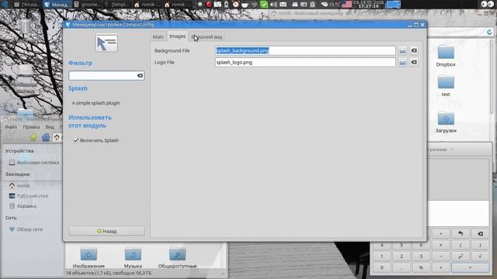Browse for the Logo File

(x=402, y=62)
